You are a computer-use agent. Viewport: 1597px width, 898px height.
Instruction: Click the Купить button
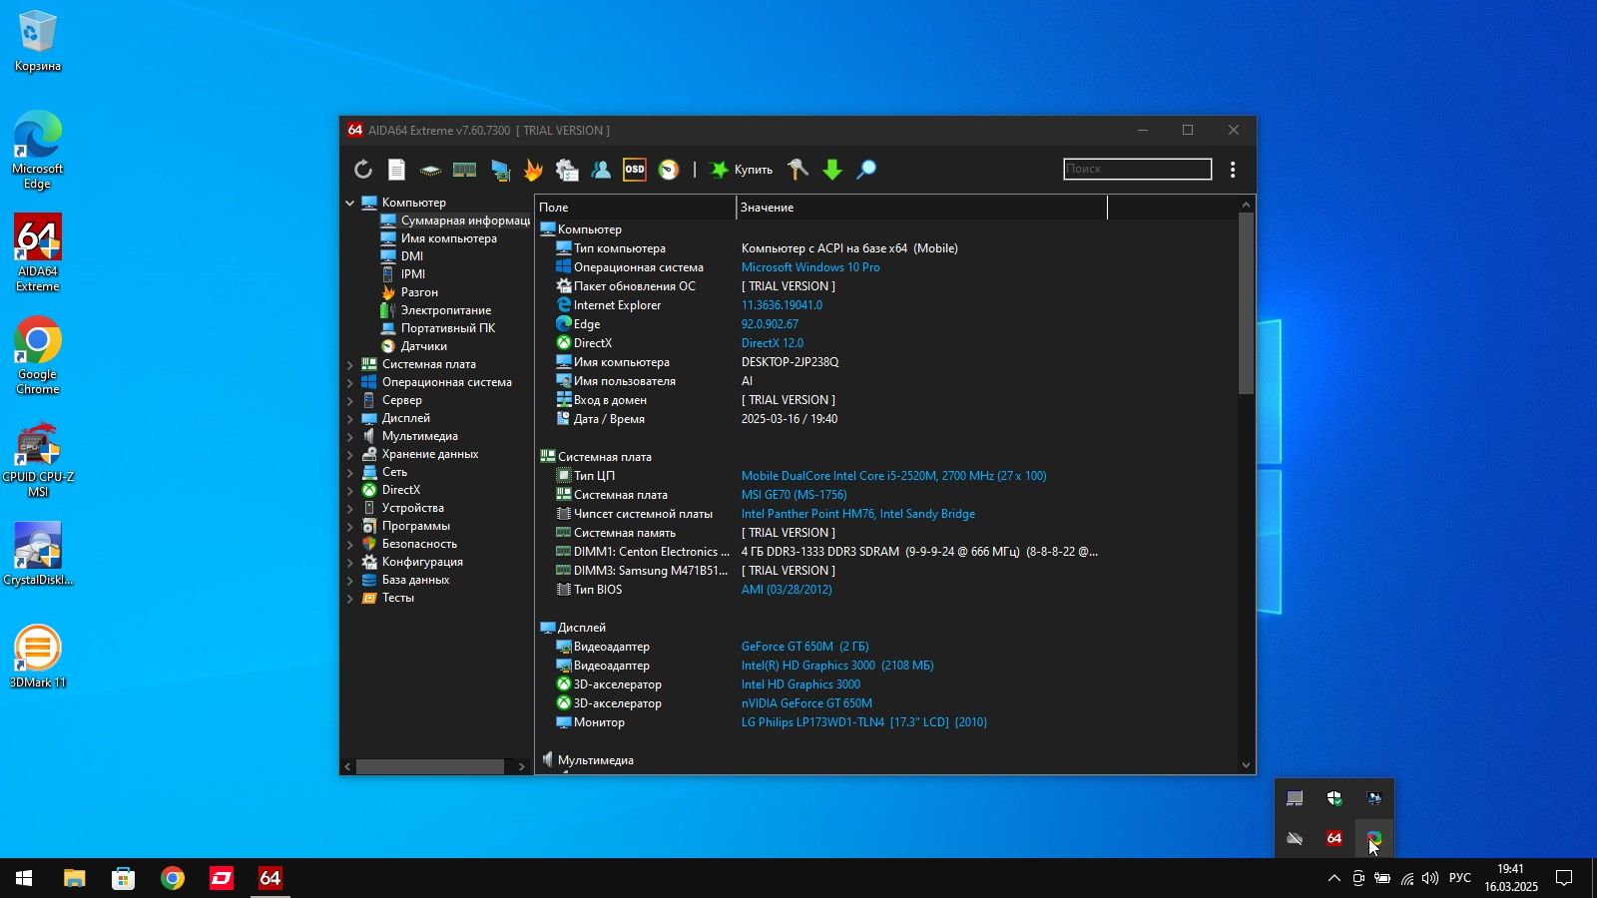742,170
